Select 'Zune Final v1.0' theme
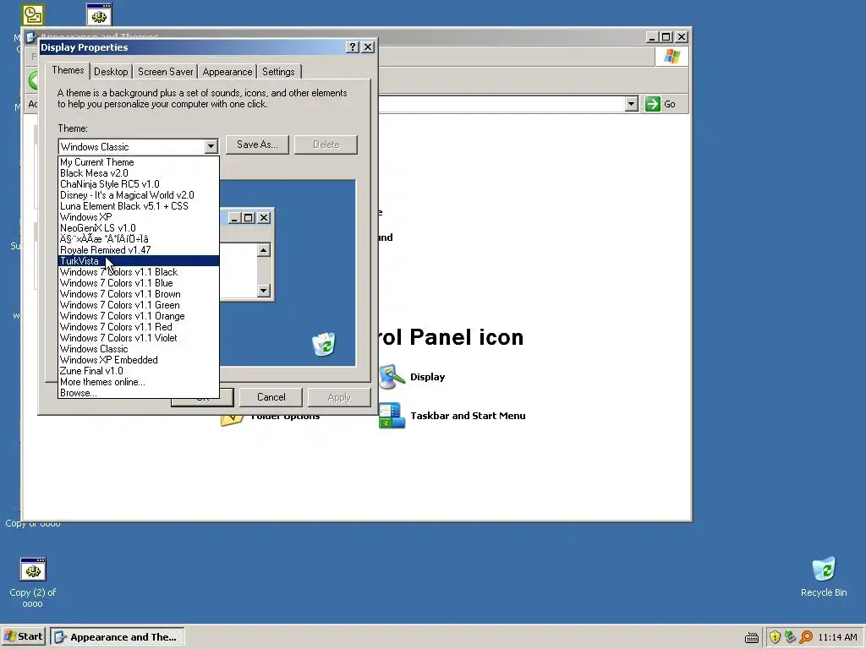Screen dimensions: 866x649 tap(139, 371)
